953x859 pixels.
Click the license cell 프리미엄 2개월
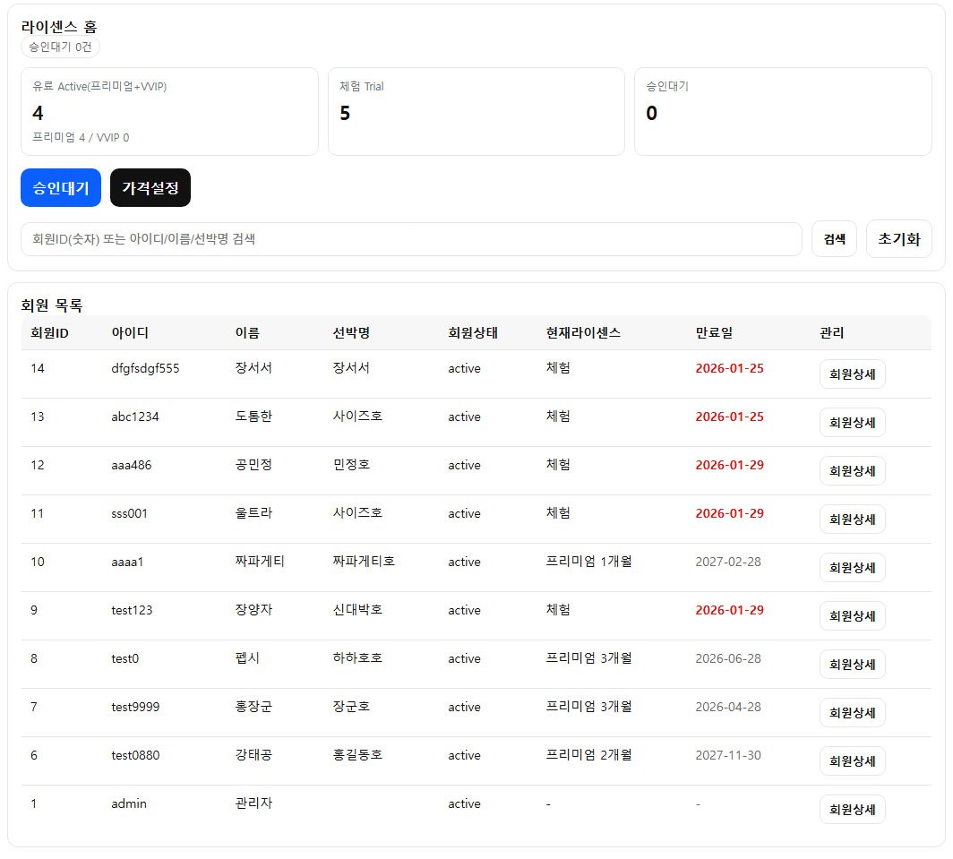click(589, 754)
